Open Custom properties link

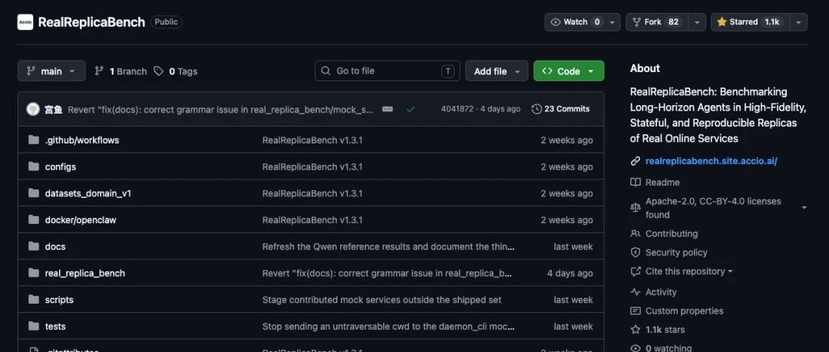pos(684,311)
